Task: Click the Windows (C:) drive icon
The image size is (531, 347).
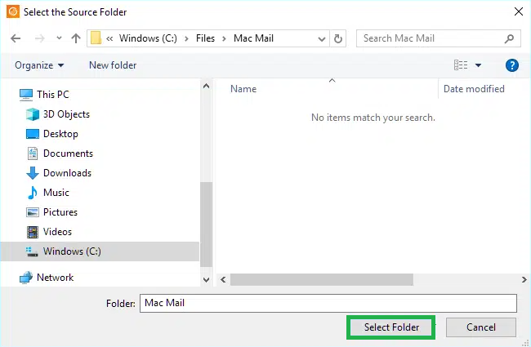Action: (x=32, y=251)
